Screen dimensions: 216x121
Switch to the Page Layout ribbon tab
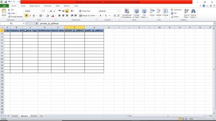pyautogui.click(x=34, y=6)
